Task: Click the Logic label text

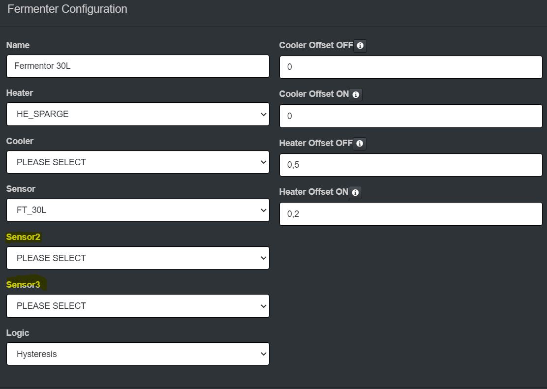Action: point(18,333)
